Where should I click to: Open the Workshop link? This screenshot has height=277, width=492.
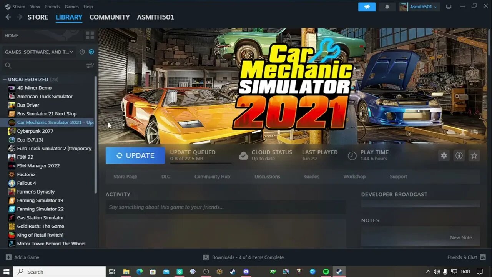(354, 177)
